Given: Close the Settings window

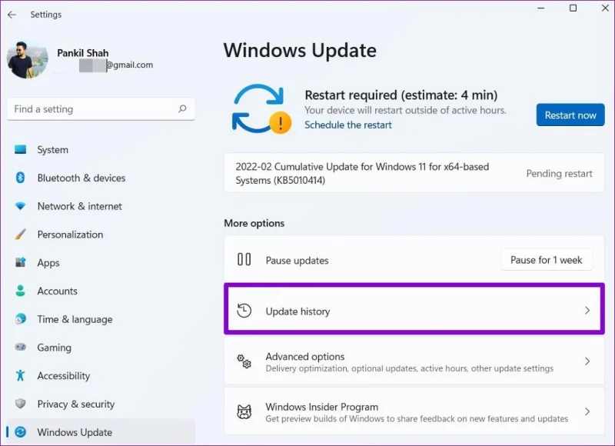Looking at the screenshot, I should click(604, 8).
